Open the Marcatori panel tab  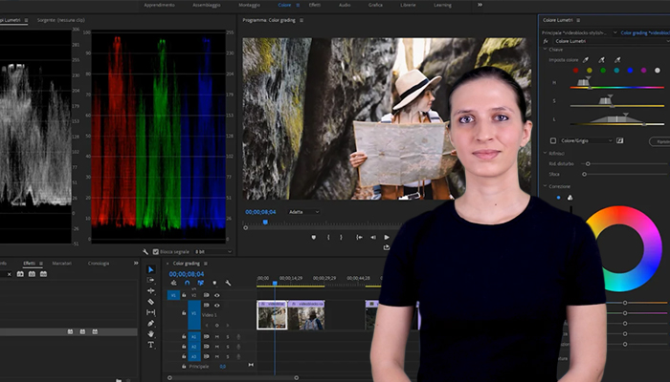[x=62, y=264]
